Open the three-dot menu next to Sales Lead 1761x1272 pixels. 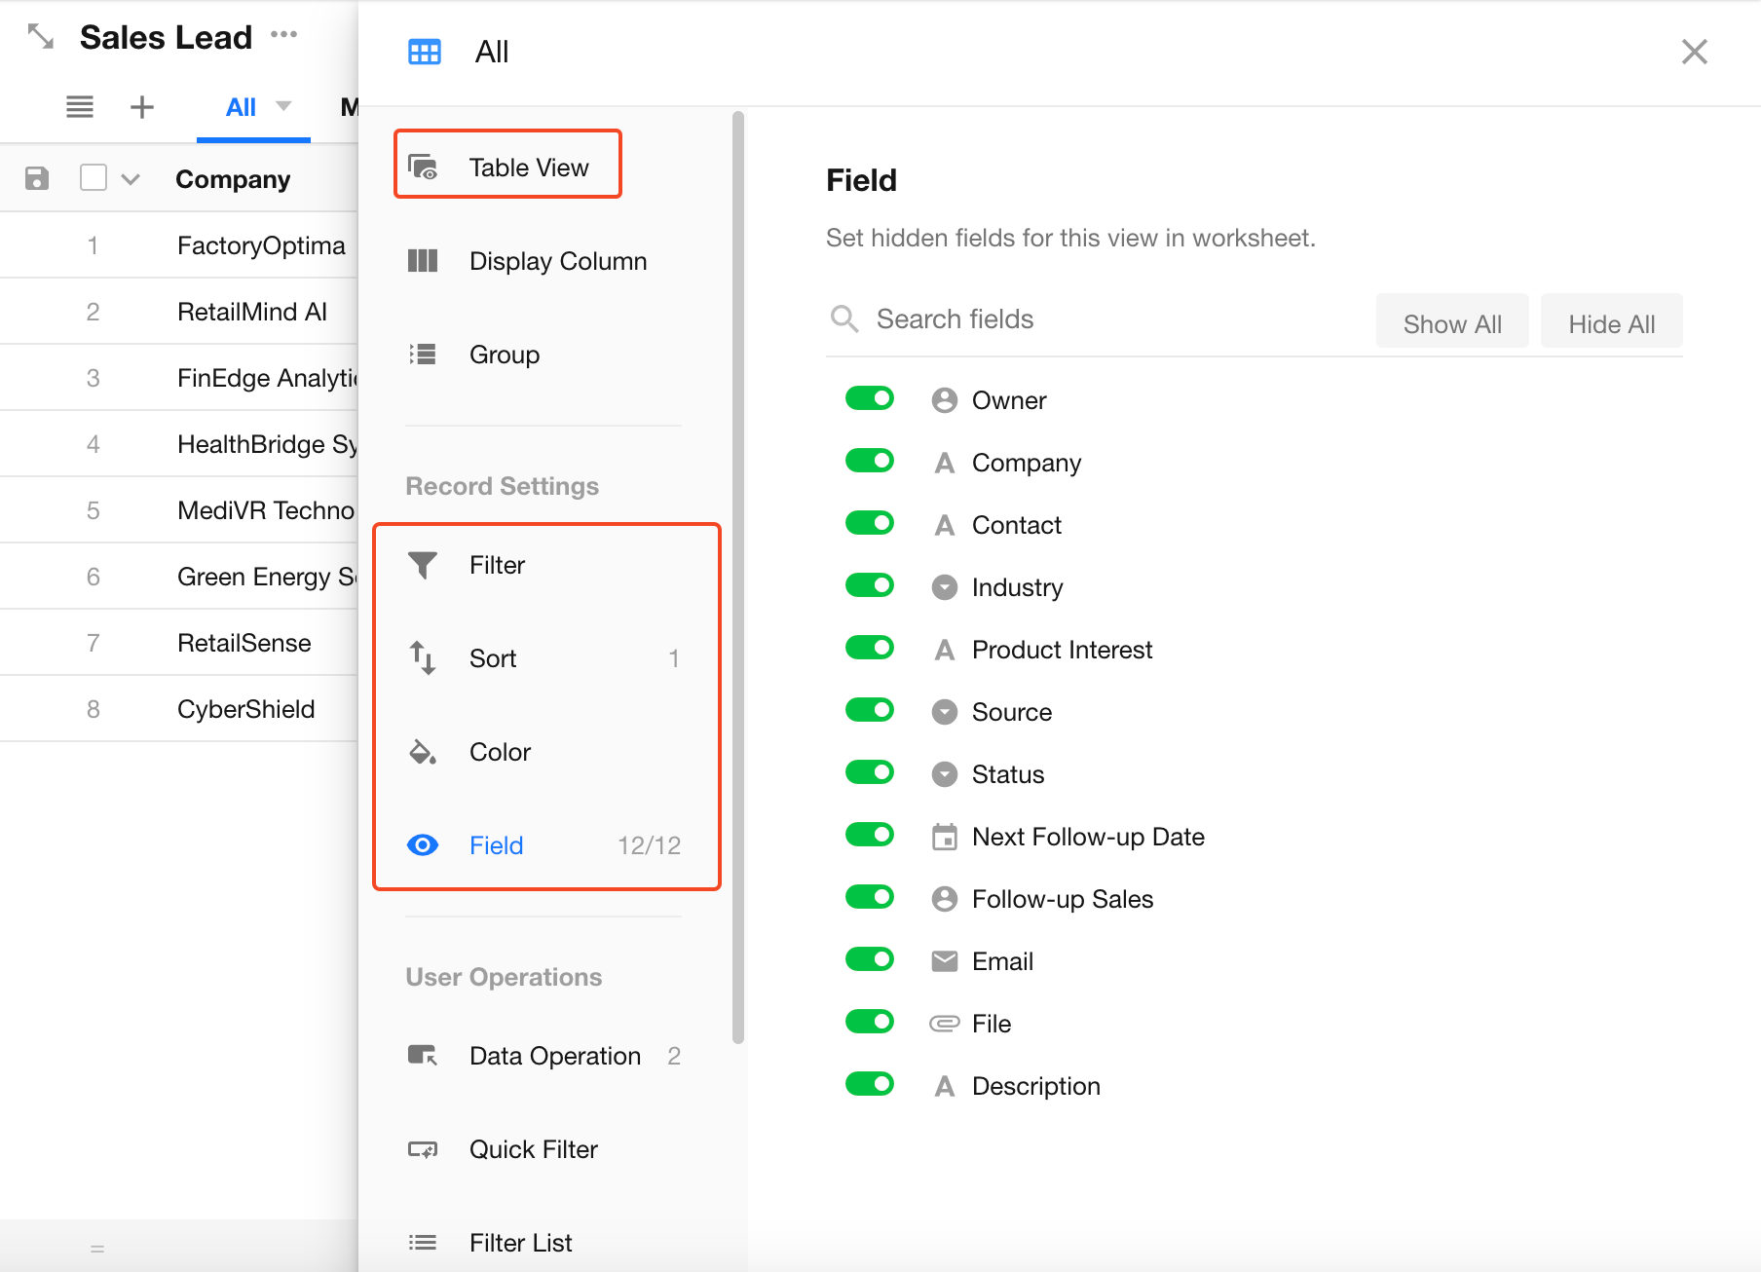click(x=283, y=35)
